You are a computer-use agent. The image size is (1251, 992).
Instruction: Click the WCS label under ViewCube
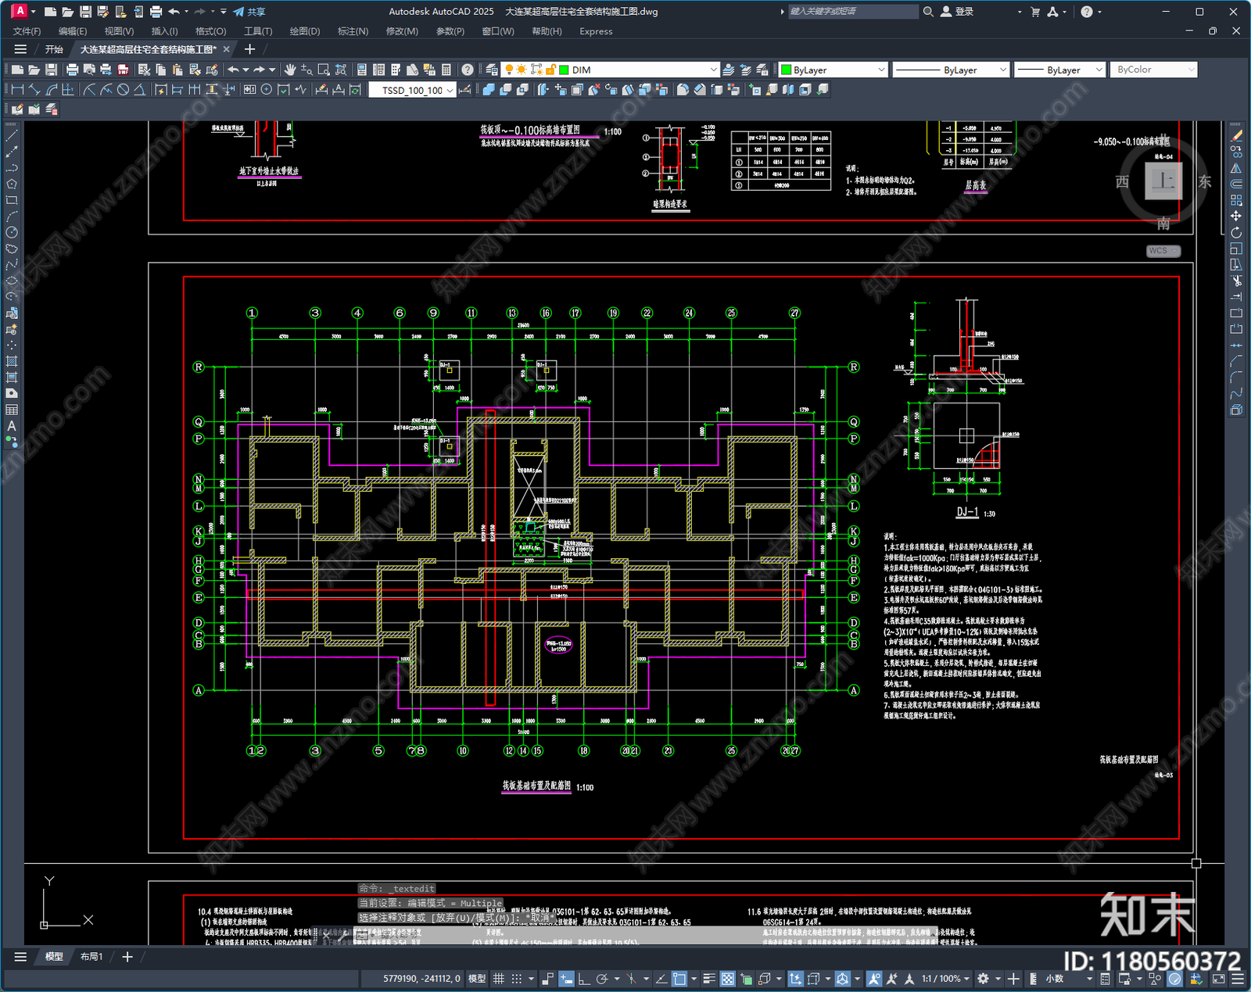tap(1163, 251)
